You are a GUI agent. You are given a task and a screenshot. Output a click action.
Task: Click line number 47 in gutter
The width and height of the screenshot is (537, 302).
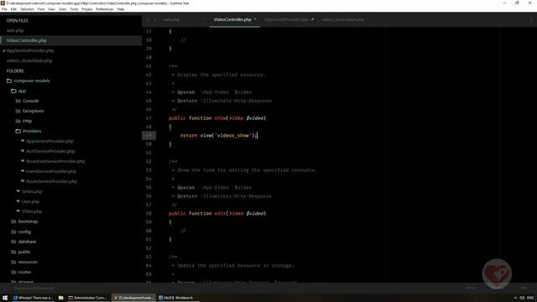coord(149,118)
